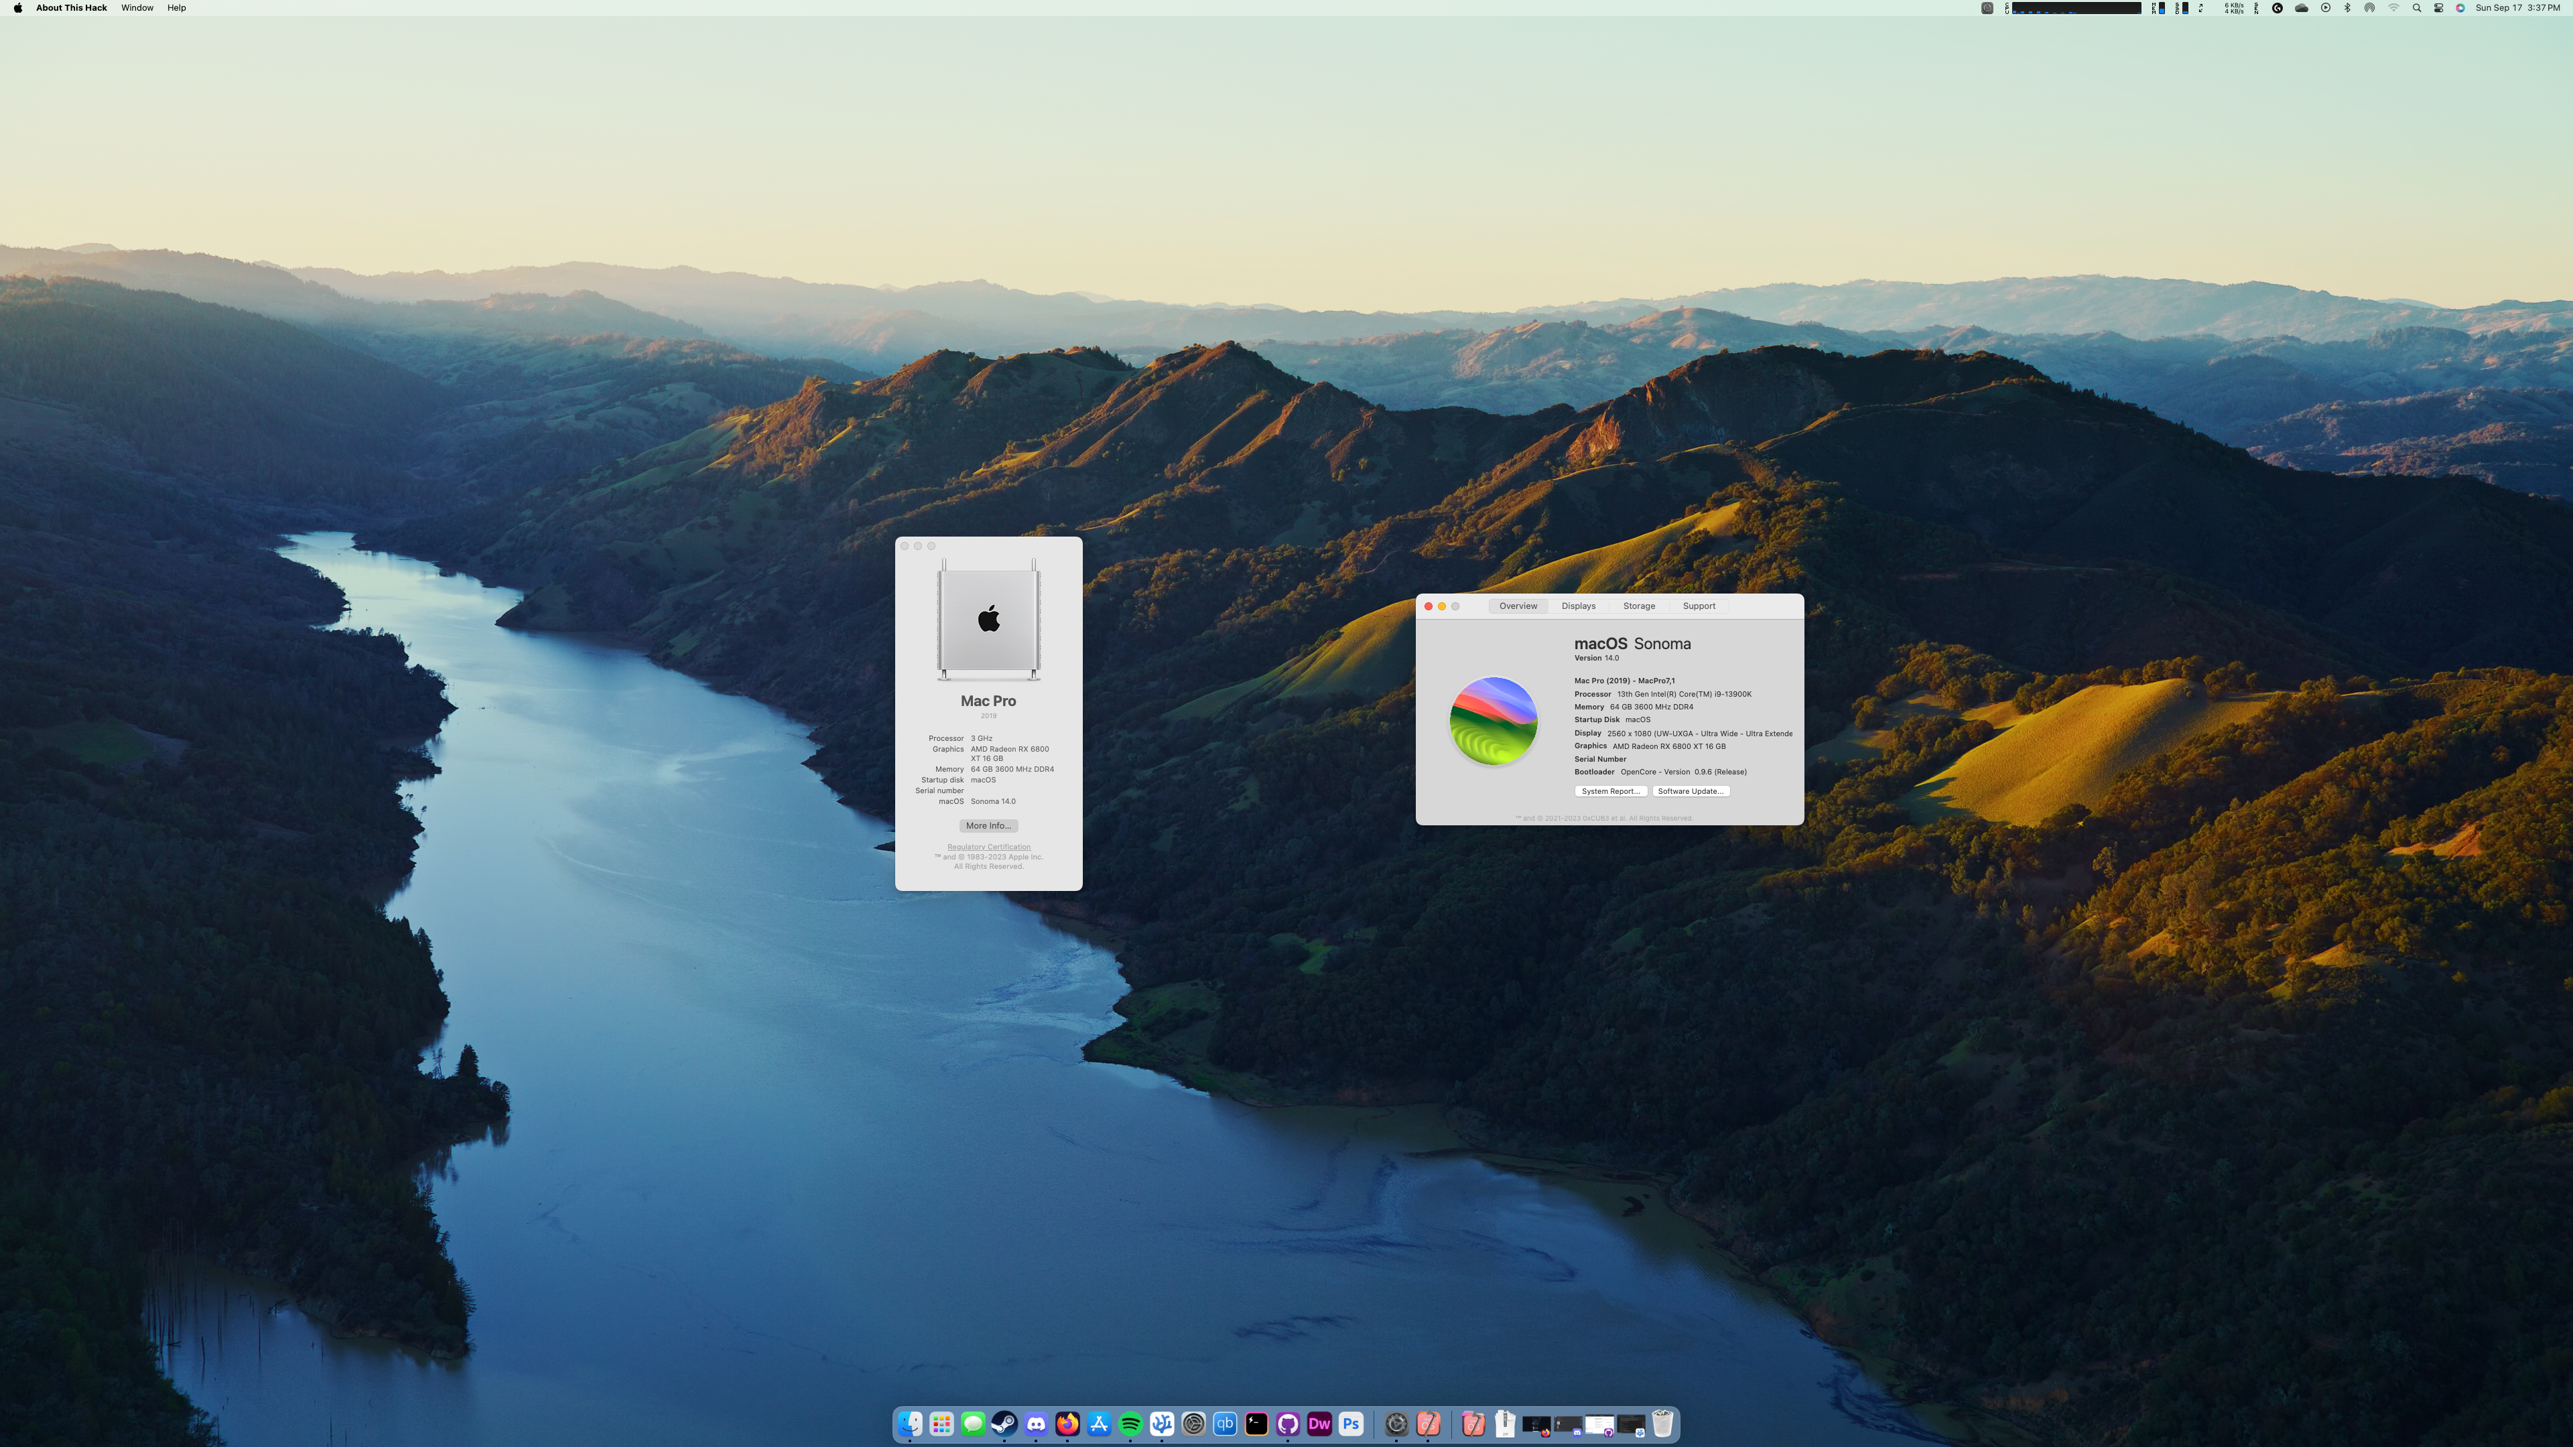Screen dimensions: 2573x1447
Task: Click the Siri icon in menu bar
Action: click(2460, 8)
